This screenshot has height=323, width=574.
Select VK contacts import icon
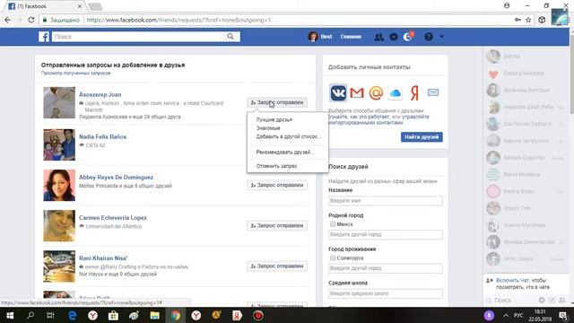coord(338,92)
